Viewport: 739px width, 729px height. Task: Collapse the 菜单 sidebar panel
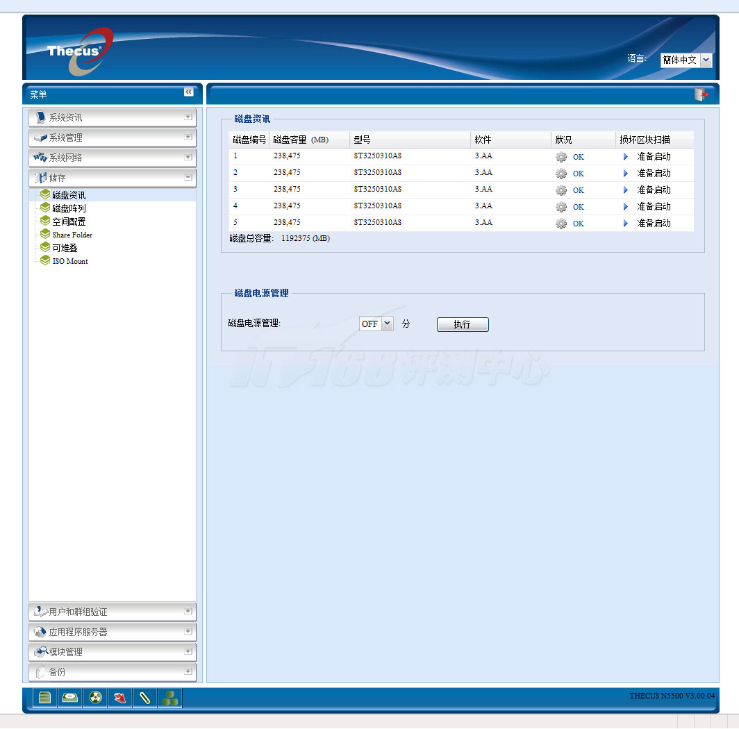[x=189, y=92]
